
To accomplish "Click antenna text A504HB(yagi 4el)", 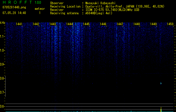I will point(99,13).
